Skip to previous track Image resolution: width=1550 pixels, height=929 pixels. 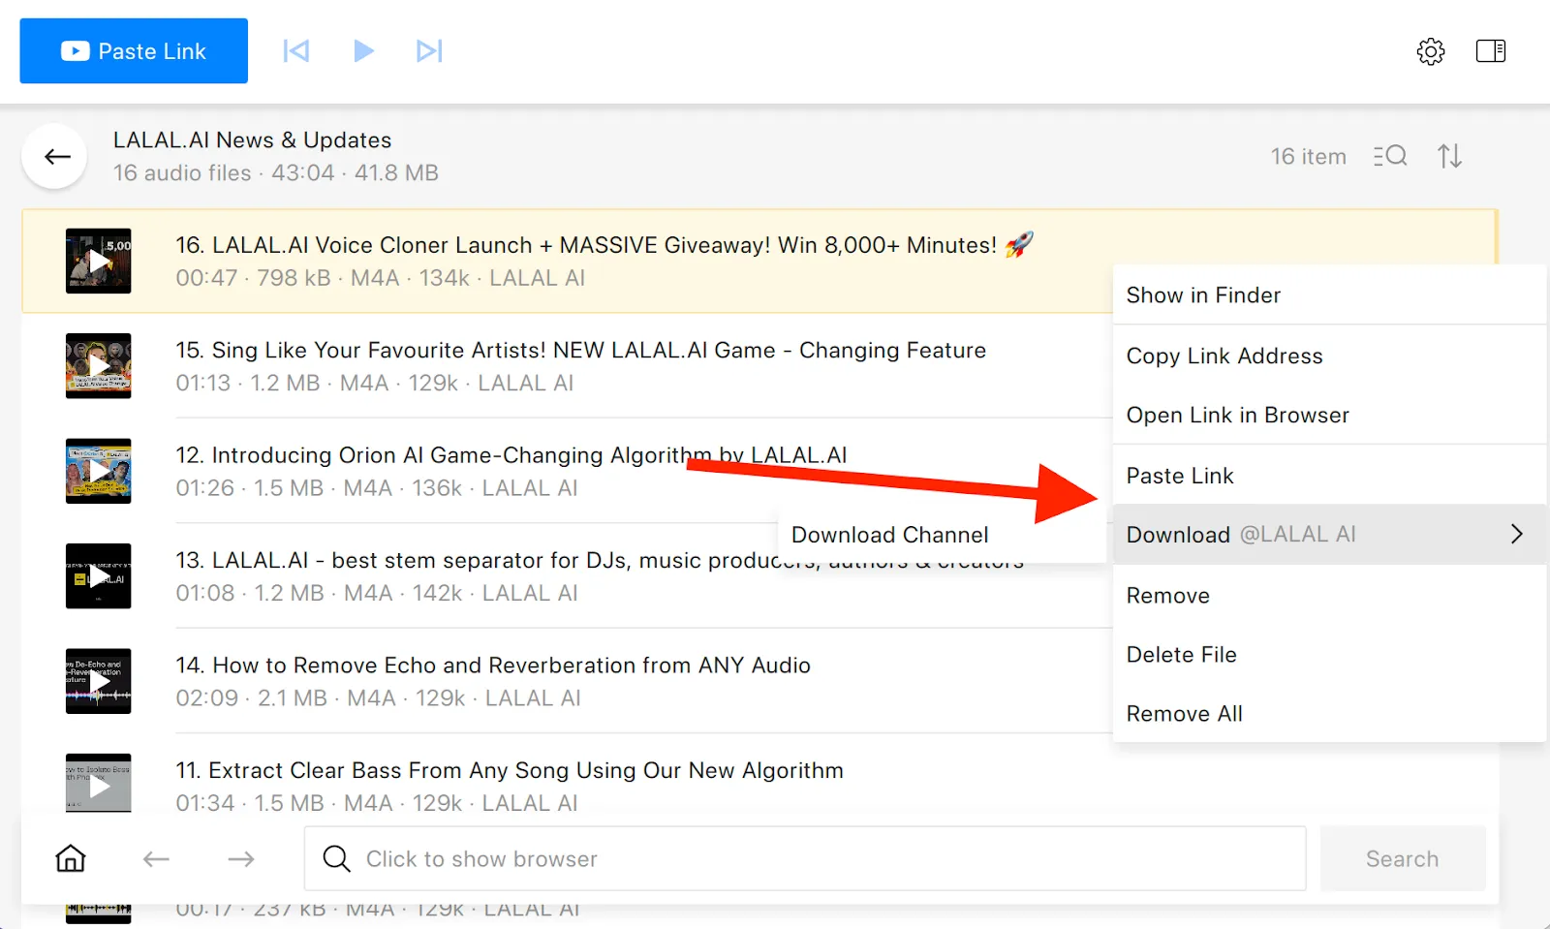pos(295,50)
